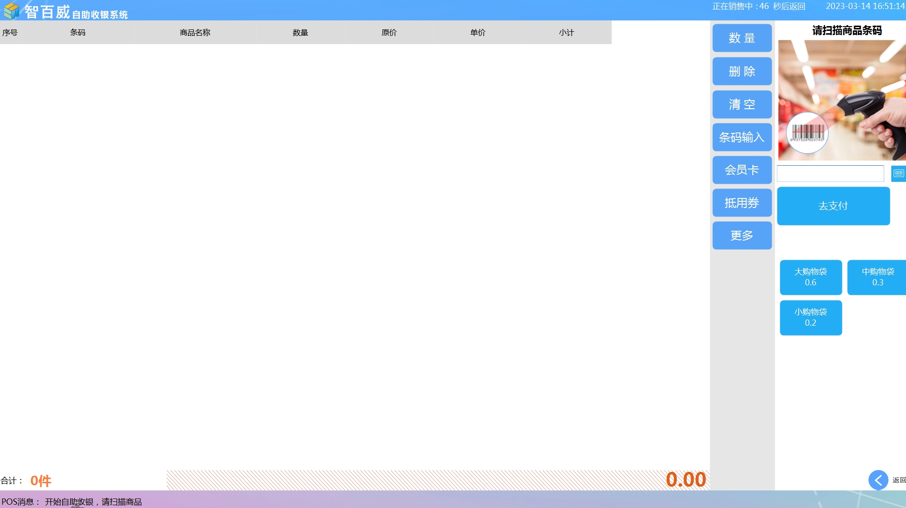Apply a 抵用券 voucher
This screenshot has height=508, width=906.
click(742, 203)
